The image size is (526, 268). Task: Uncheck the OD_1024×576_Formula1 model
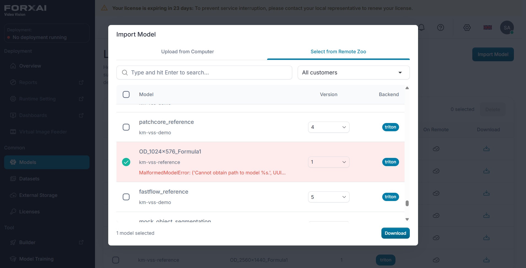point(126,162)
